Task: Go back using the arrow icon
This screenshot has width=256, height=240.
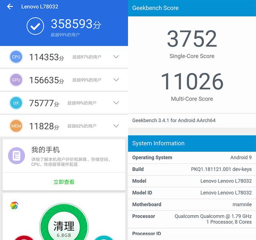Action: [x=10, y=6]
